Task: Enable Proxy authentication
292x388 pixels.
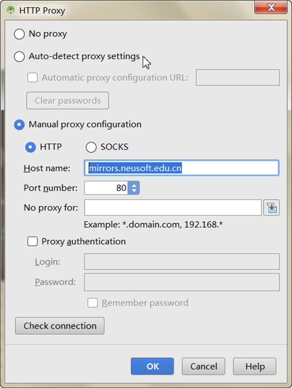Action: pyautogui.click(x=32, y=242)
